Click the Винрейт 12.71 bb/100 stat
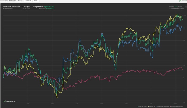Screen dimensions: 187x108 176,7
